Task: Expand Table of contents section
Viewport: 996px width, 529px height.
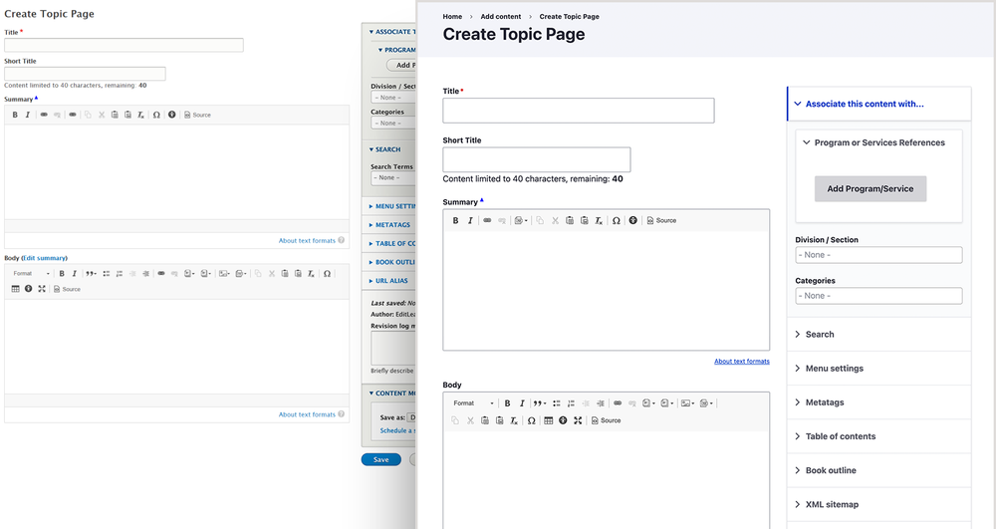Action: tap(879, 436)
